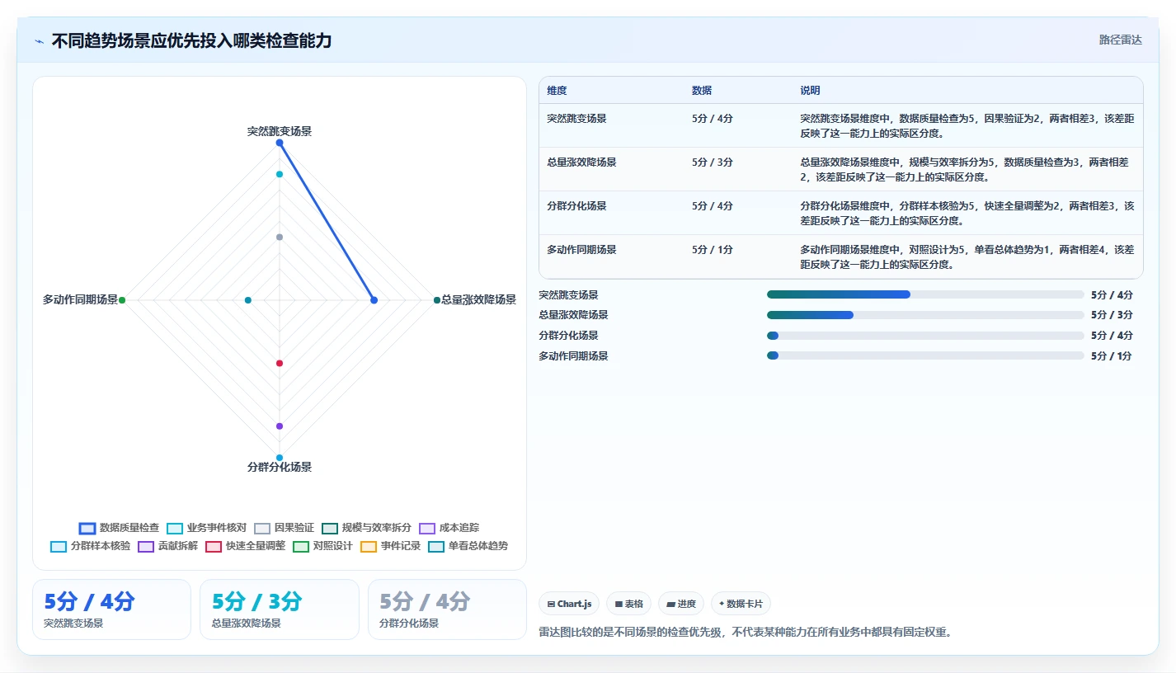Toggle the 事件记录 legend entry
This screenshot has width=1176, height=673.
(391, 546)
